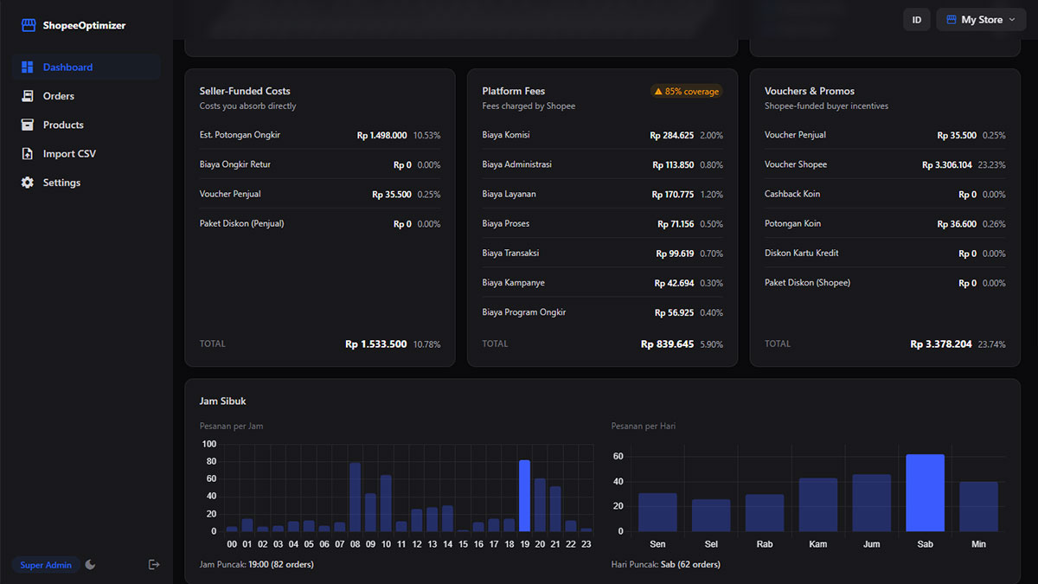Open the Settings menu item

tap(86, 183)
